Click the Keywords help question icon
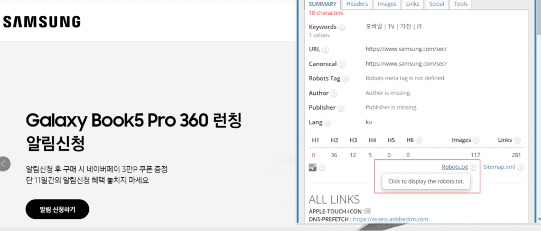 click(x=342, y=27)
